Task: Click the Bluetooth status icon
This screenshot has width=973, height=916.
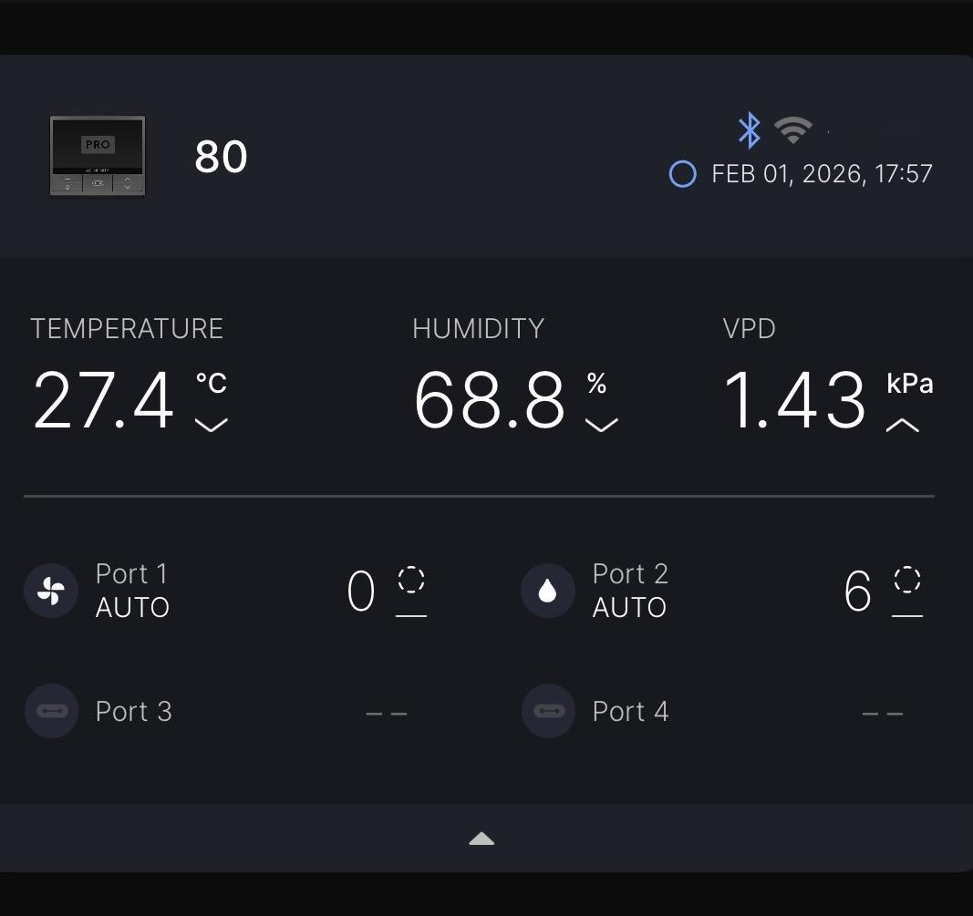Action: (749, 130)
